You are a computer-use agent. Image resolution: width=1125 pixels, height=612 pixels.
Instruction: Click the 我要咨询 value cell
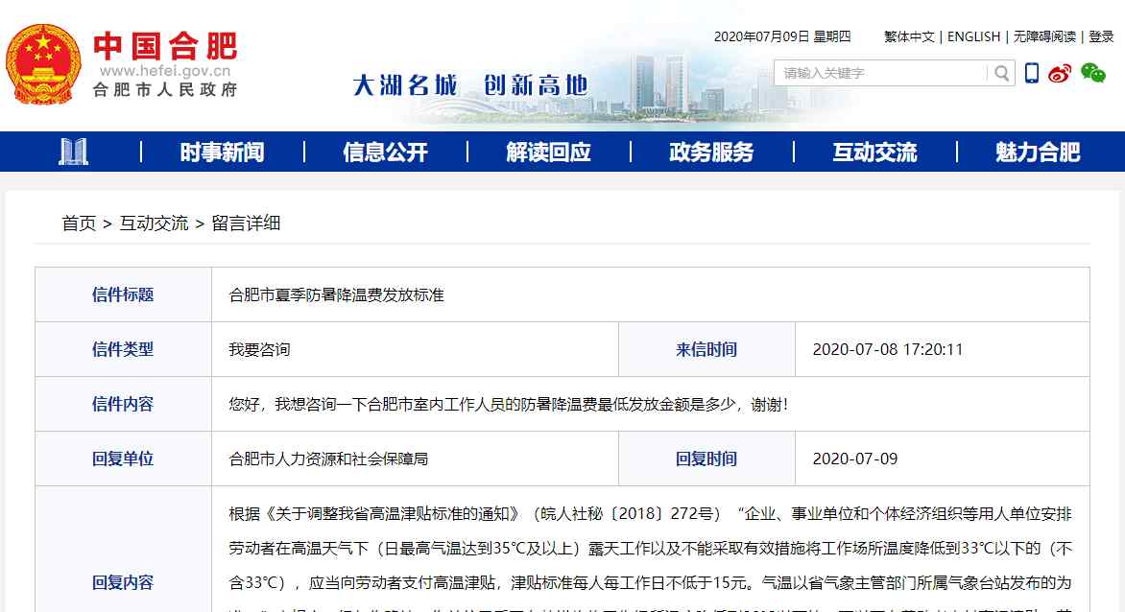(x=415, y=349)
